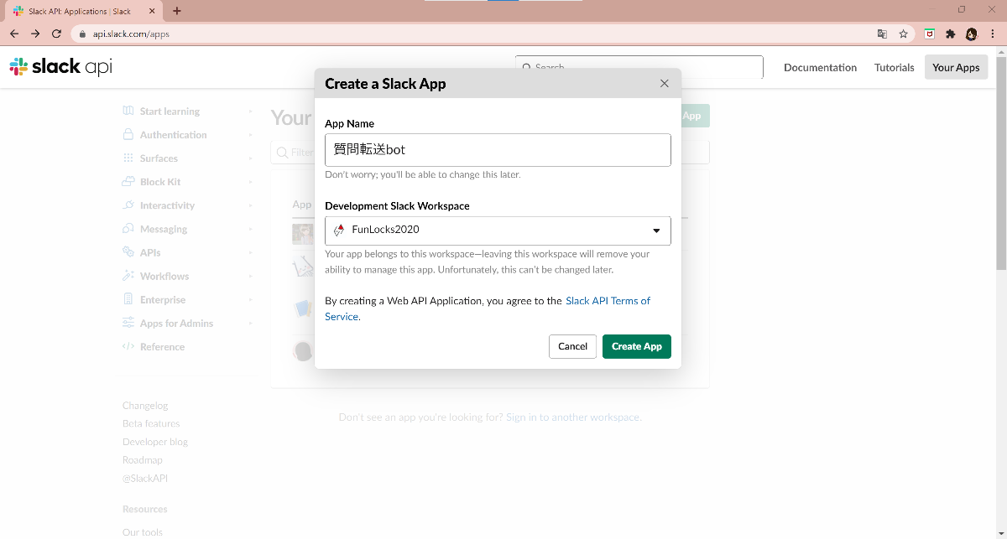This screenshot has width=1007, height=539.
Task: Click the Interactivity icon in sidebar
Action: tap(128, 205)
